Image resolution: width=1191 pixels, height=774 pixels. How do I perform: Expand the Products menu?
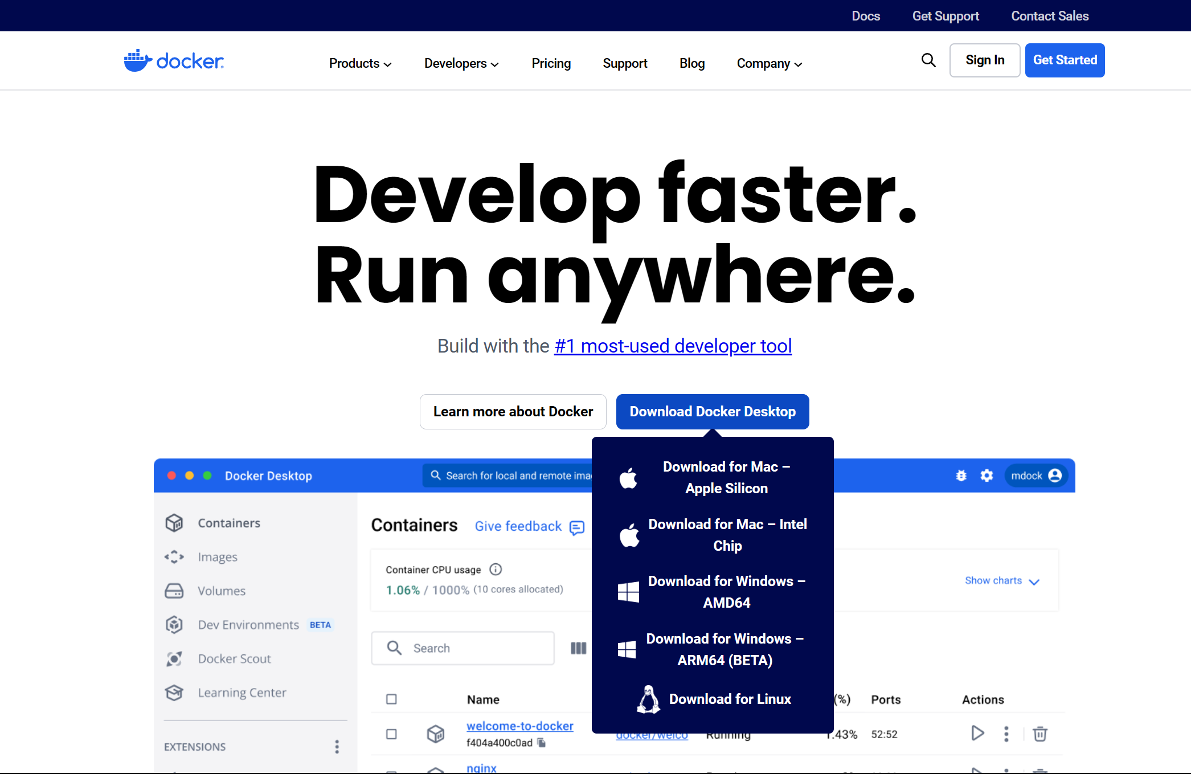coord(360,63)
